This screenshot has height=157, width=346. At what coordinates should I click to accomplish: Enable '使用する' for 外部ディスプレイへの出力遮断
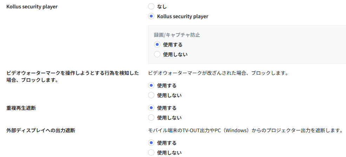[151, 143]
